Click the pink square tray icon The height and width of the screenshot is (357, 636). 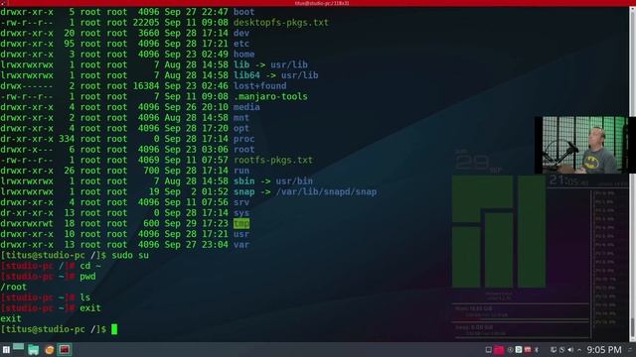click(499, 350)
